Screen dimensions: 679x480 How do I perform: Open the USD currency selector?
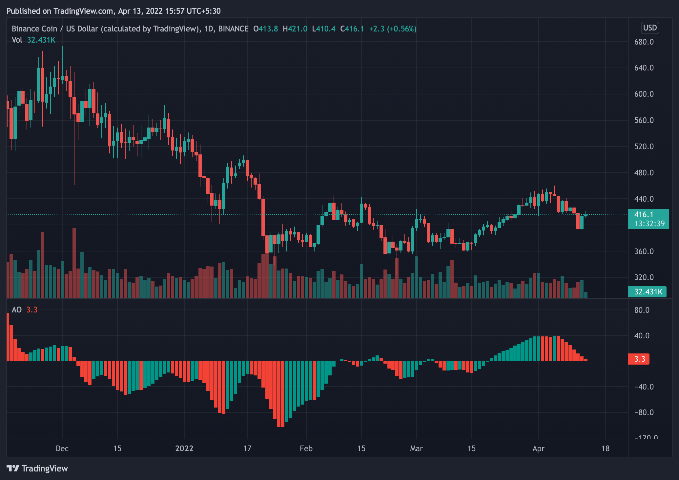coord(650,28)
